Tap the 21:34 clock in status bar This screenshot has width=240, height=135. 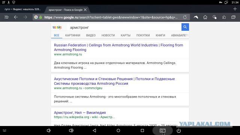(x=235, y=2)
